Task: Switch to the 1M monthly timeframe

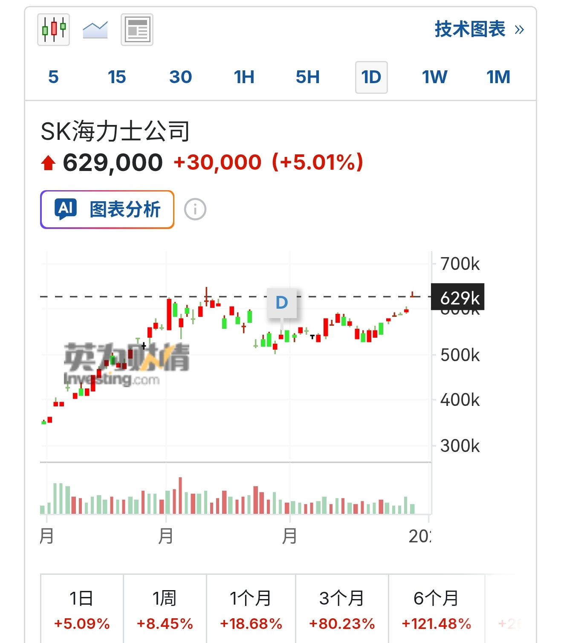Action: (x=498, y=77)
